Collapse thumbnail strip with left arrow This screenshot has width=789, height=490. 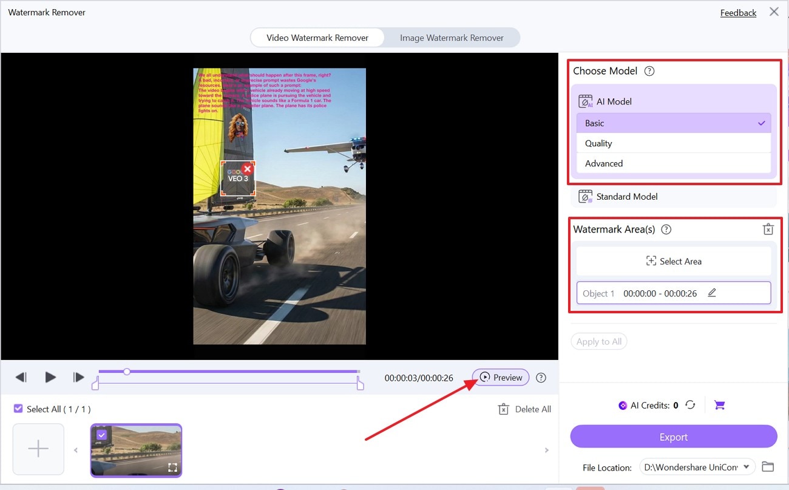tap(76, 450)
